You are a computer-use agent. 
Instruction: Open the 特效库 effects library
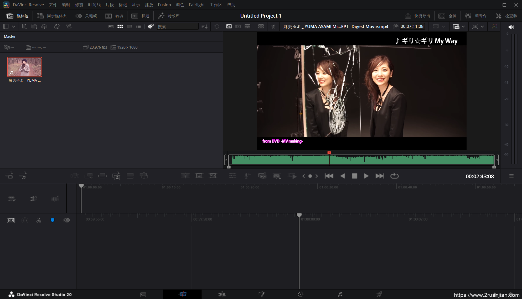point(169,16)
